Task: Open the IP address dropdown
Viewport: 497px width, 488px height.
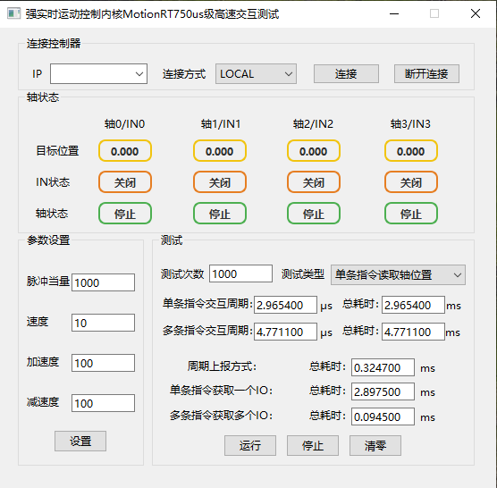Action: click(98, 74)
